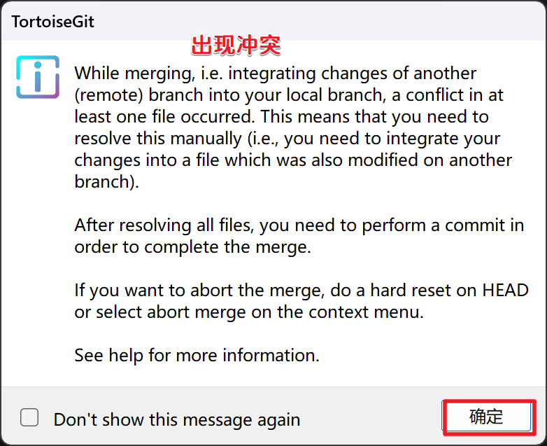Click the 'changes into a file' line

292,160
